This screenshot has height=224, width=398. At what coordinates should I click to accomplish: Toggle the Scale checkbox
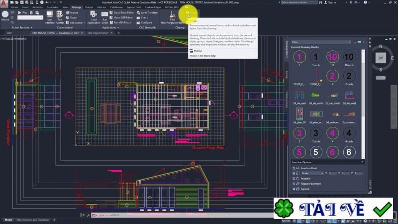[x=294, y=173]
